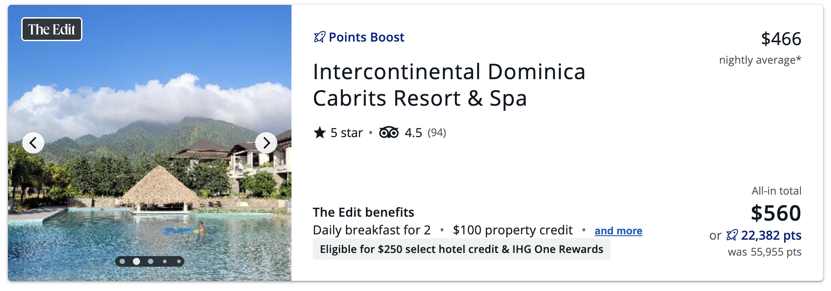The width and height of the screenshot is (831, 291).
Task: Open Intercontinental Dominica Cabrits Resort & Spa title
Action: 449,85
